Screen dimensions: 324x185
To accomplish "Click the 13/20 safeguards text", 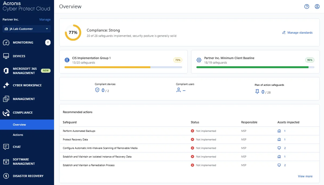I will [84, 63].
